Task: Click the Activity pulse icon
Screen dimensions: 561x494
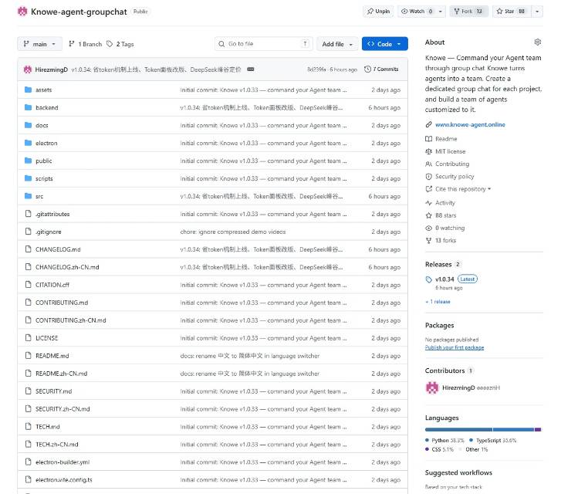Action: click(x=428, y=203)
